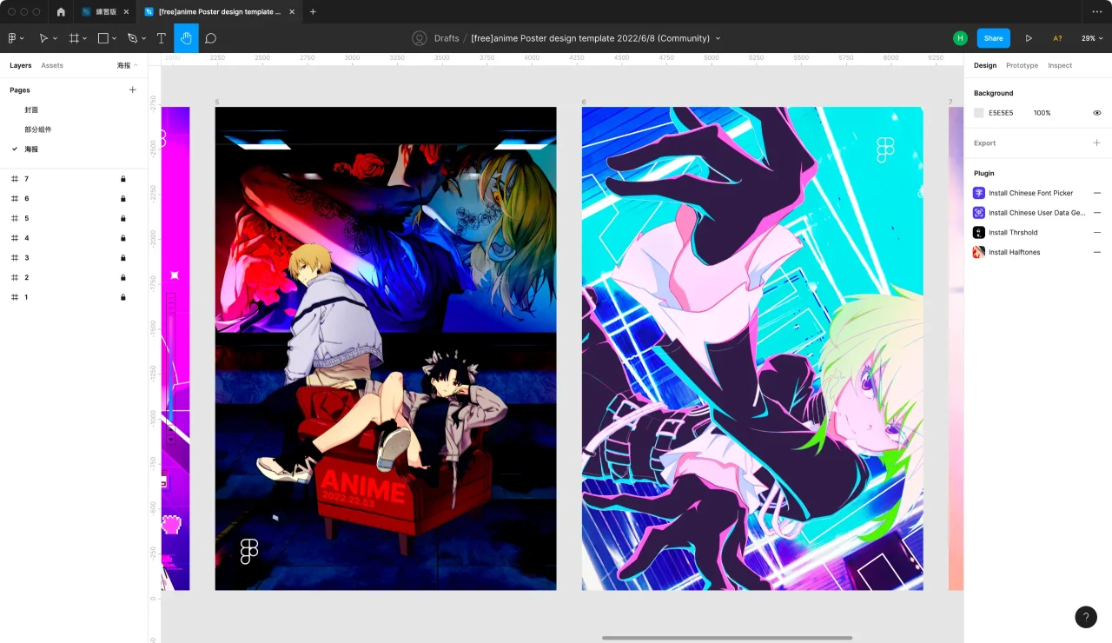The width and height of the screenshot is (1112, 643).
Task: Select layer 4 in the layers list
Action: pyautogui.click(x=74, y=238)
